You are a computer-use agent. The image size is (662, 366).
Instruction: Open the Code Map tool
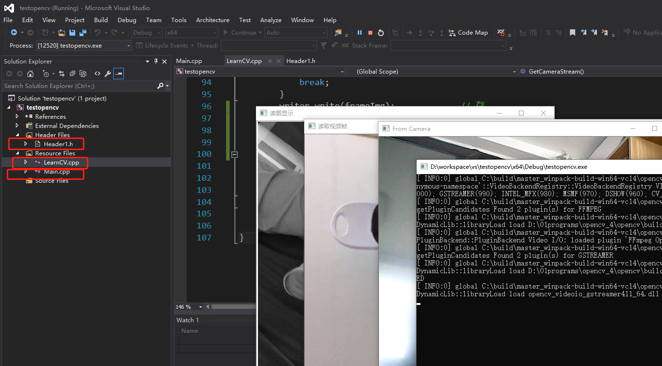pyautogui.click(x=468, y=33)
